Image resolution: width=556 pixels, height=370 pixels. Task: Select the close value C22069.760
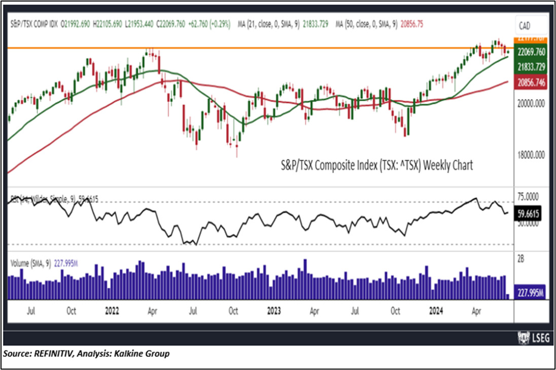[170, 24]
